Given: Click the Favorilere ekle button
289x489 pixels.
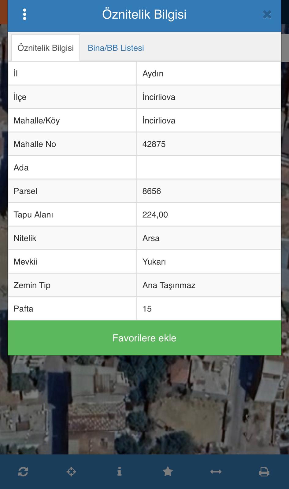Looking at the screenshot, I should click(x=144, y=338).
